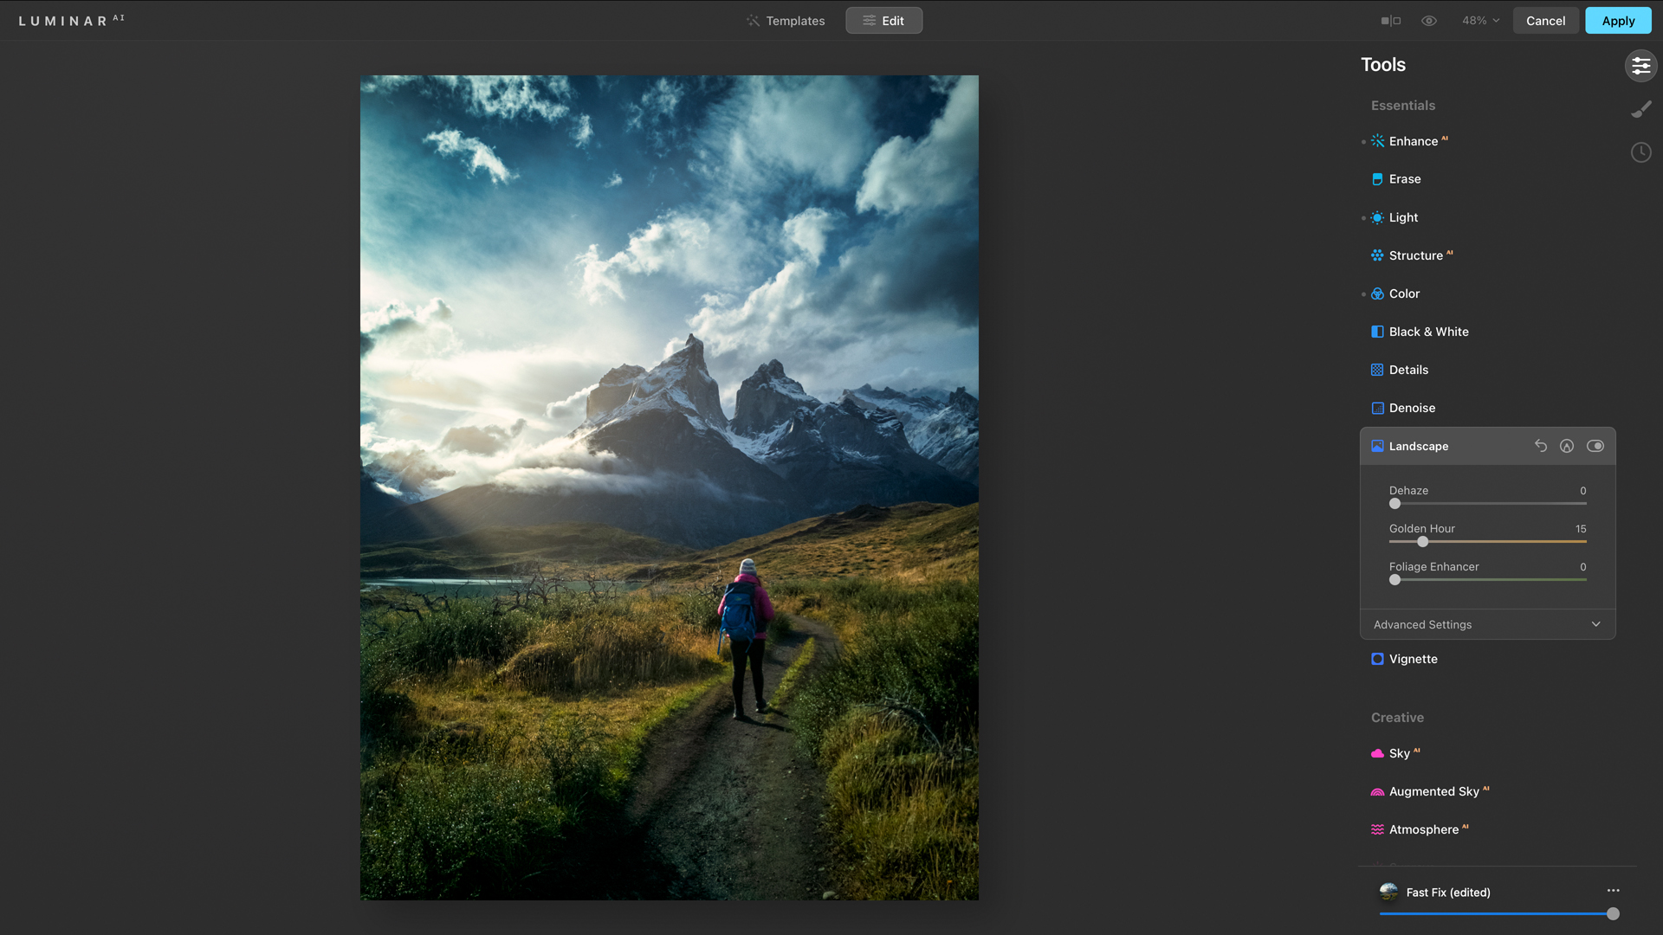1663x935 pixels.
Task: Select the Augmented Sky AI tool
Action: 1433,791
